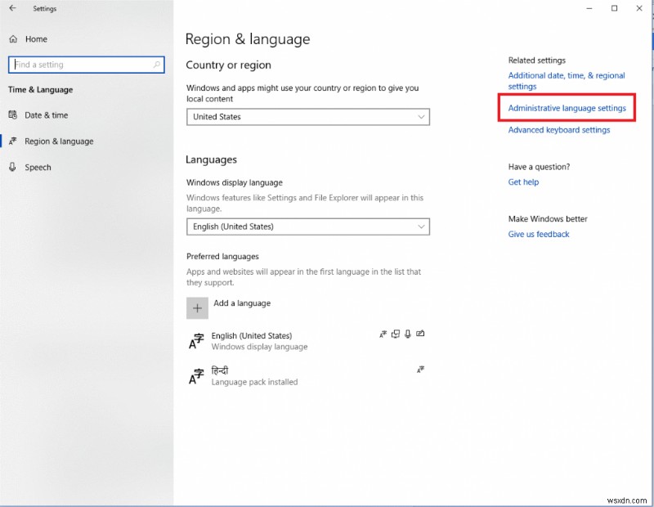Click the Speech microphone icon in sidebar

click(13, 167)
